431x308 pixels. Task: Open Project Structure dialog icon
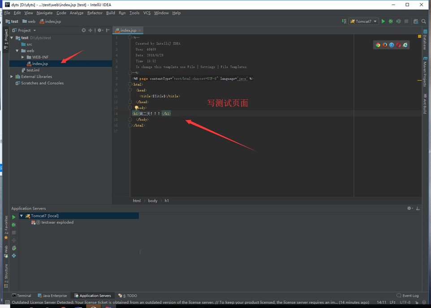coord(416,21)
